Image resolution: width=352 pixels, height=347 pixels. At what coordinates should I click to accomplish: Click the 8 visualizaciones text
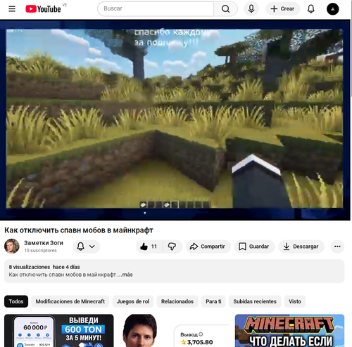point(30,267)
